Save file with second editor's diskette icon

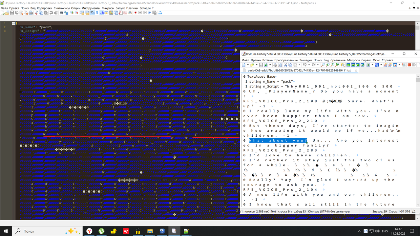click(261, 65)
